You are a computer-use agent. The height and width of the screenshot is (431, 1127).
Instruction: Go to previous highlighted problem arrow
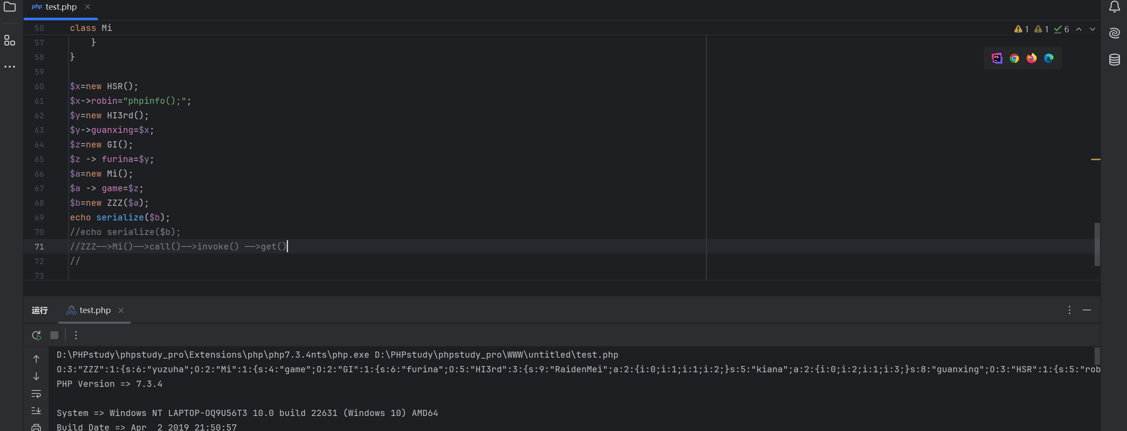coord(1079,30)
